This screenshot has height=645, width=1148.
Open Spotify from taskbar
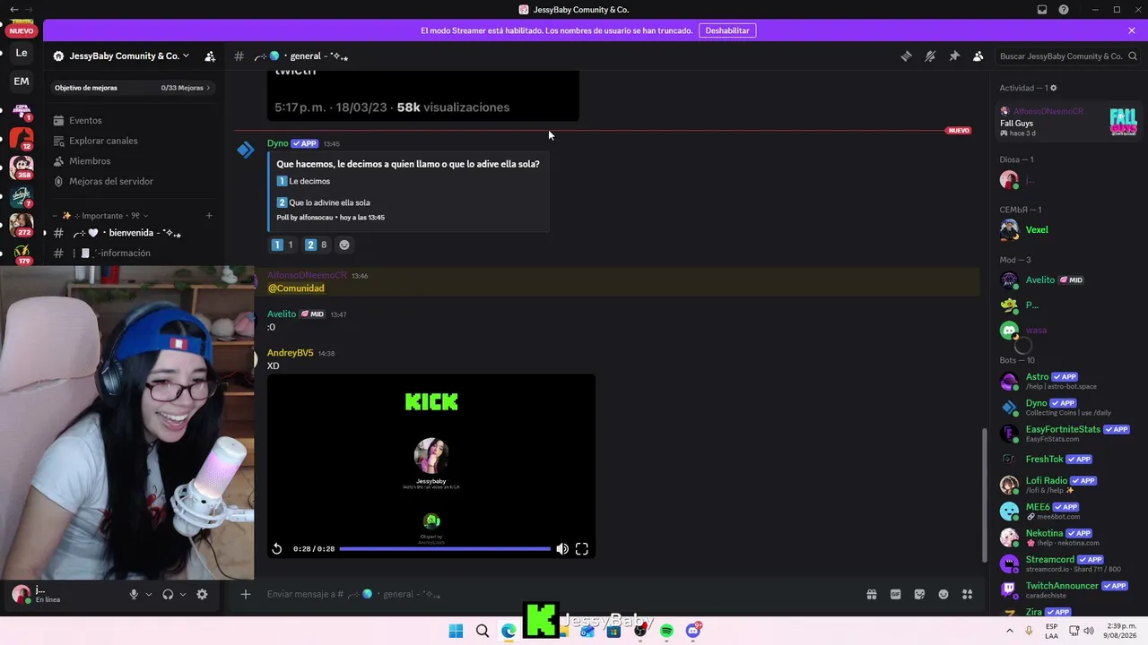point(666,632)
